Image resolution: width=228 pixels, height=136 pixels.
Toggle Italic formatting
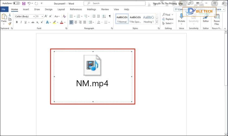(21, 22)
